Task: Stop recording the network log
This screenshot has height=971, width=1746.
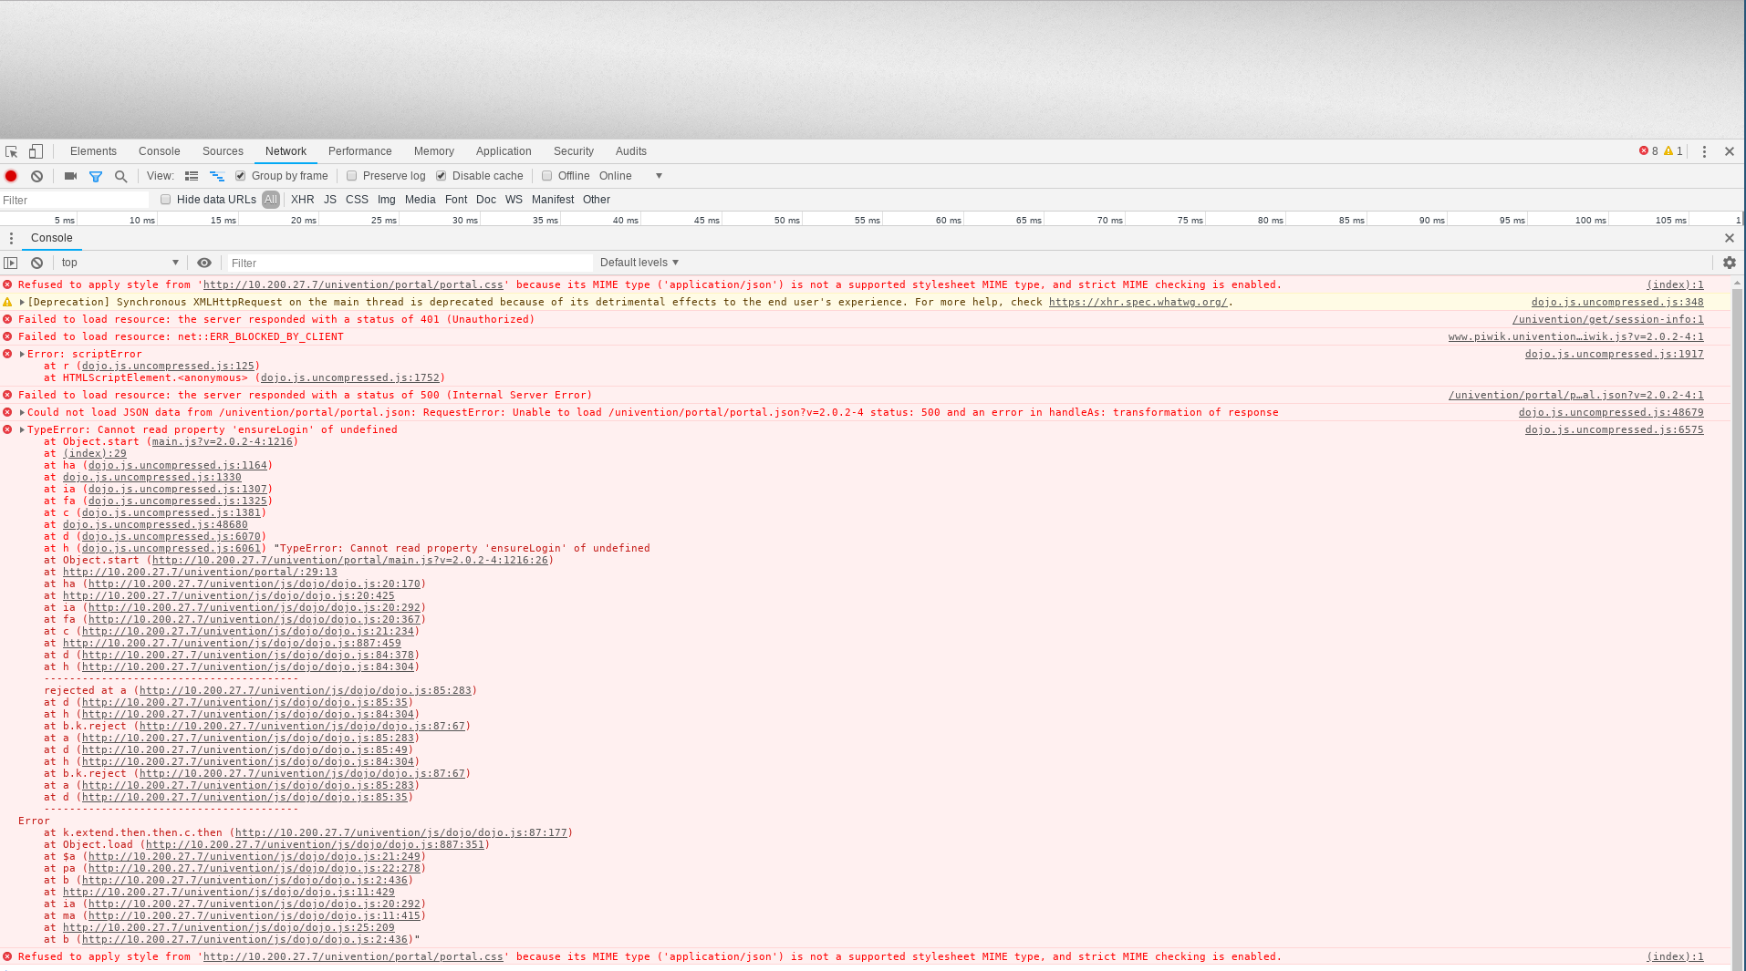Action: pyautogui.click(x=11, y=176)
